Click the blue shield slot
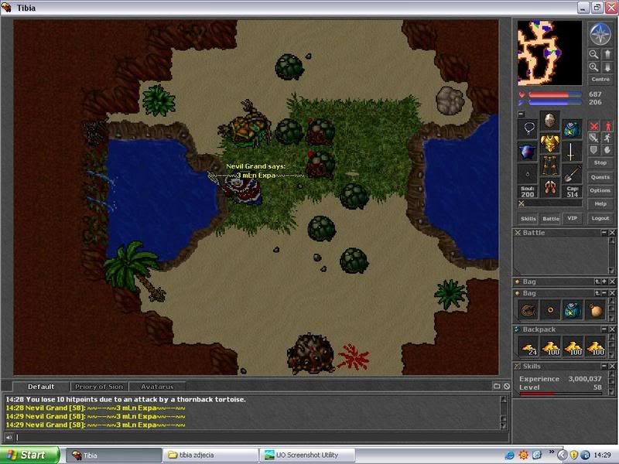This screenshot has width=619, height=464. point(528,152)
